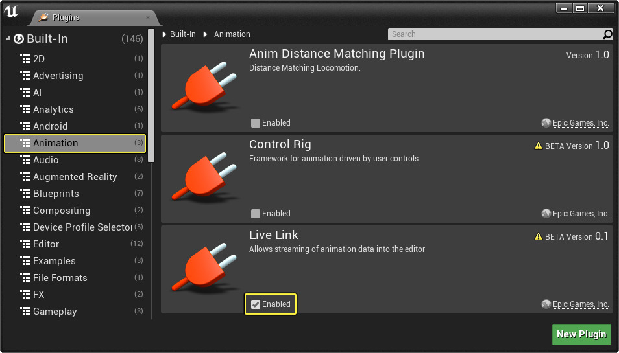619x353 pixels.
Task: Expand the Animation breadcrumb arrow
Action: [209, 34]
